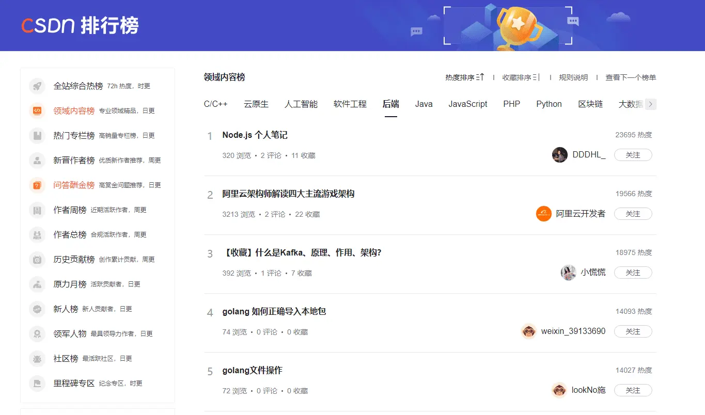Follow lookNo施 with 关注 button

(633, 390)
